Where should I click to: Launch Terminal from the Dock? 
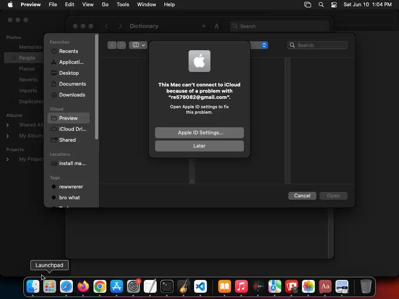167,287
